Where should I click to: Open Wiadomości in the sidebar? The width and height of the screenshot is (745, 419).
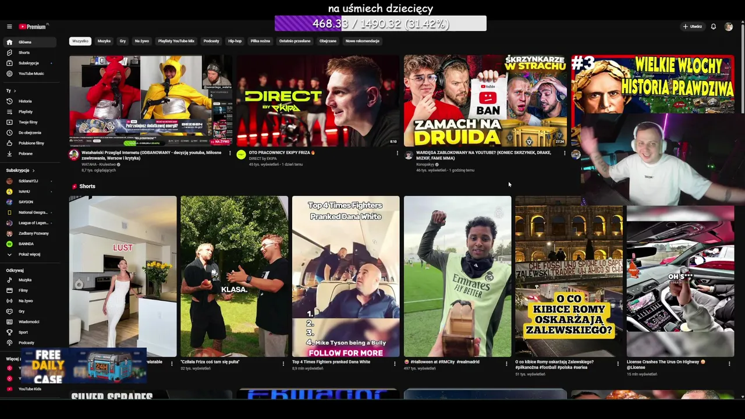(29, 322)
